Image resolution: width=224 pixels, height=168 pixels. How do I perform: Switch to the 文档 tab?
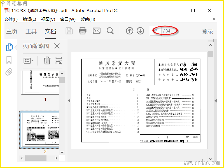pos(50,31)
